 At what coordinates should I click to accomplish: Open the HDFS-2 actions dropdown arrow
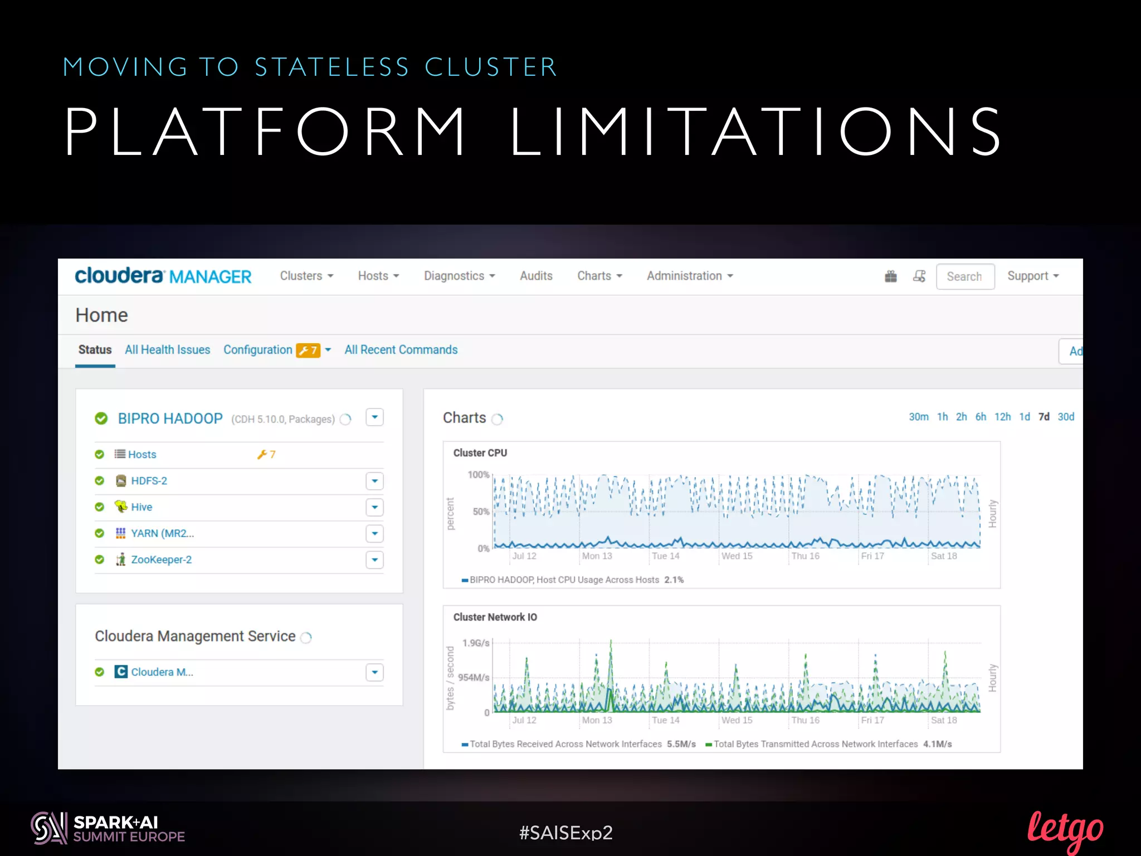(375, 481)
